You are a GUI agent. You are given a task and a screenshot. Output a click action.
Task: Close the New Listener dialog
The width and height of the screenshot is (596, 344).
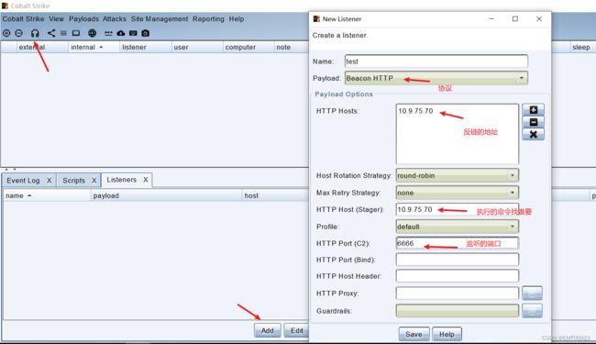539,18
